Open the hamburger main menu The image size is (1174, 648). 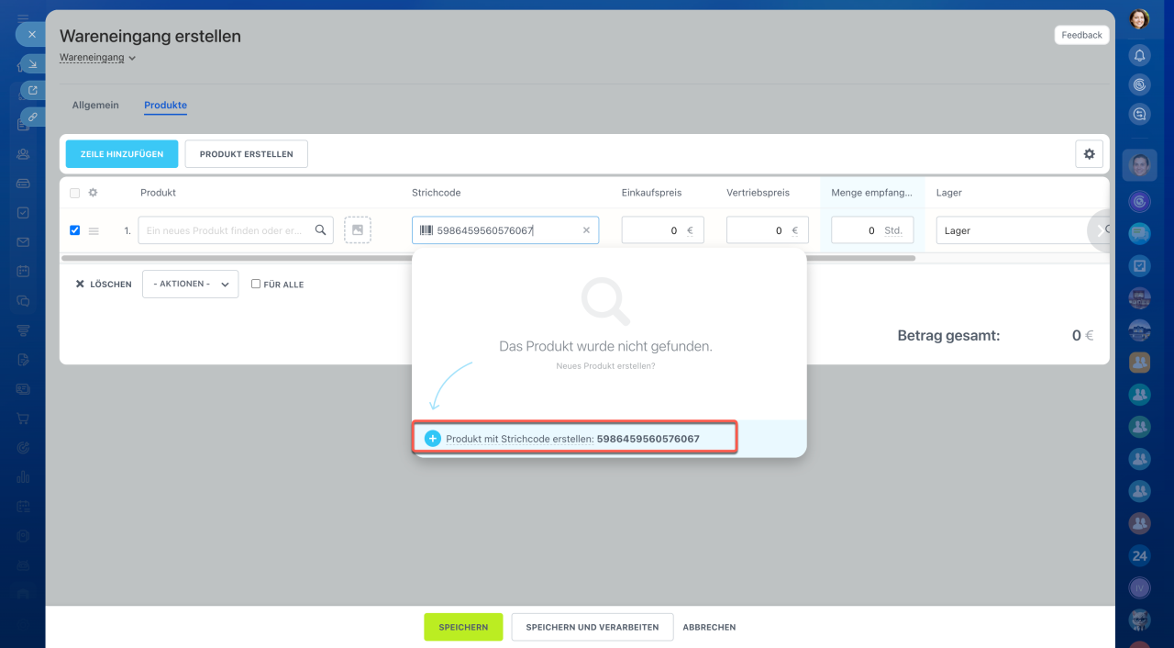[x=23, y=18]
